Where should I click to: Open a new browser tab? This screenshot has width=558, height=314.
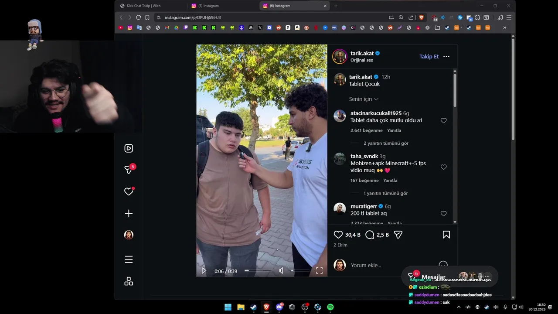tap(336, 6)
